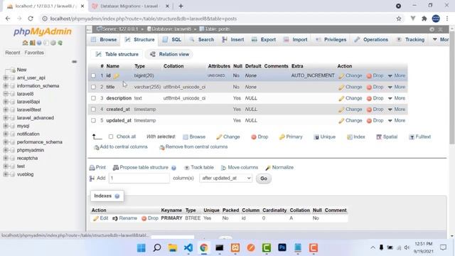455x256 pixels.
Task: Click Normalize
Action: 279,168
